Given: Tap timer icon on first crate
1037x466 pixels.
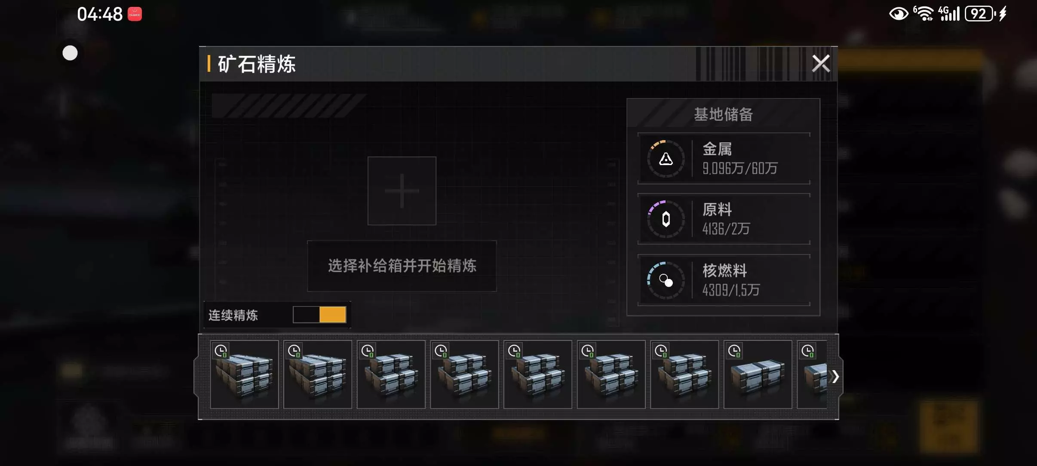Looking at the screenshot, I should click(x=221, y=351).
